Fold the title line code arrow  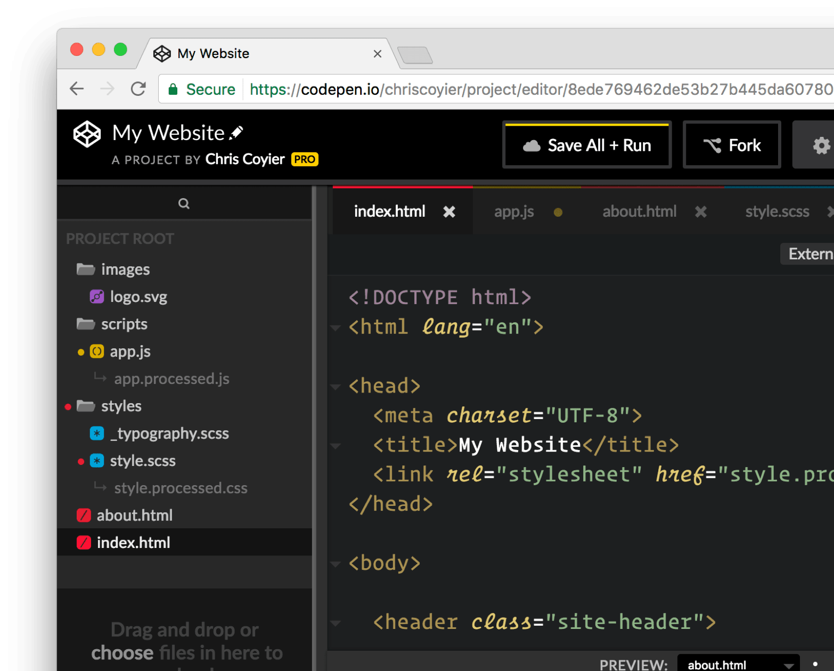click(x=336, y=446)
